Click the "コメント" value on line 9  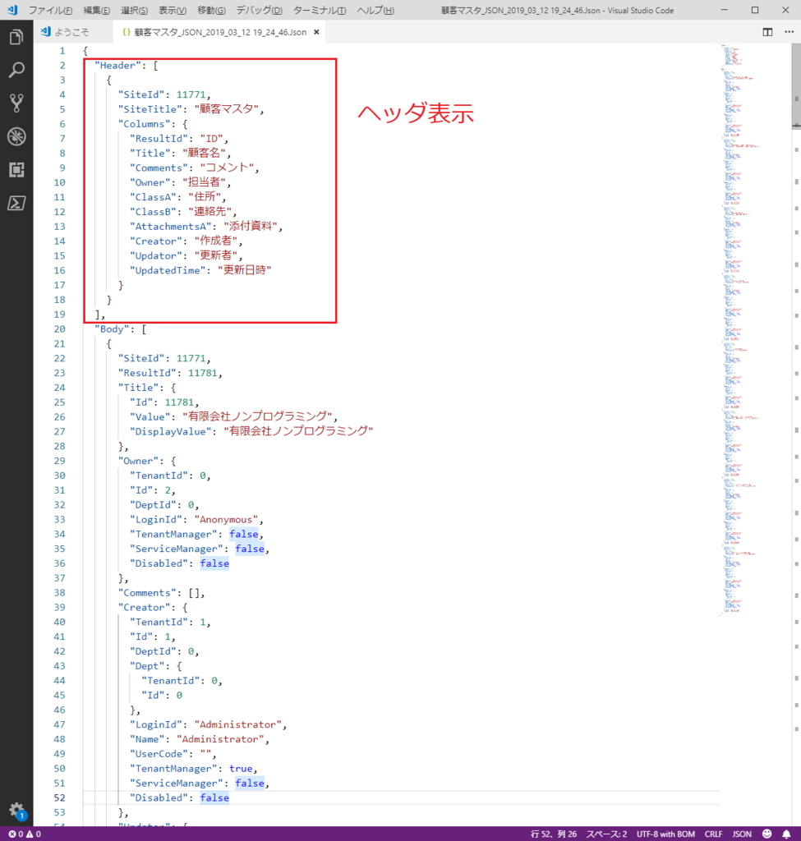point(227,168)
